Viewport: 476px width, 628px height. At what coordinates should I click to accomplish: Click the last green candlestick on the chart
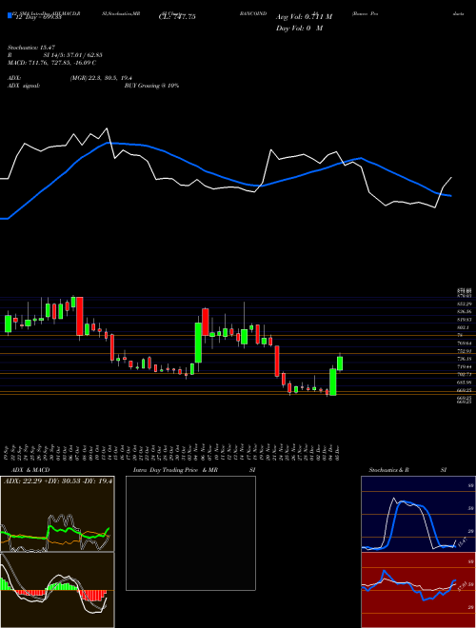[340, 363]
